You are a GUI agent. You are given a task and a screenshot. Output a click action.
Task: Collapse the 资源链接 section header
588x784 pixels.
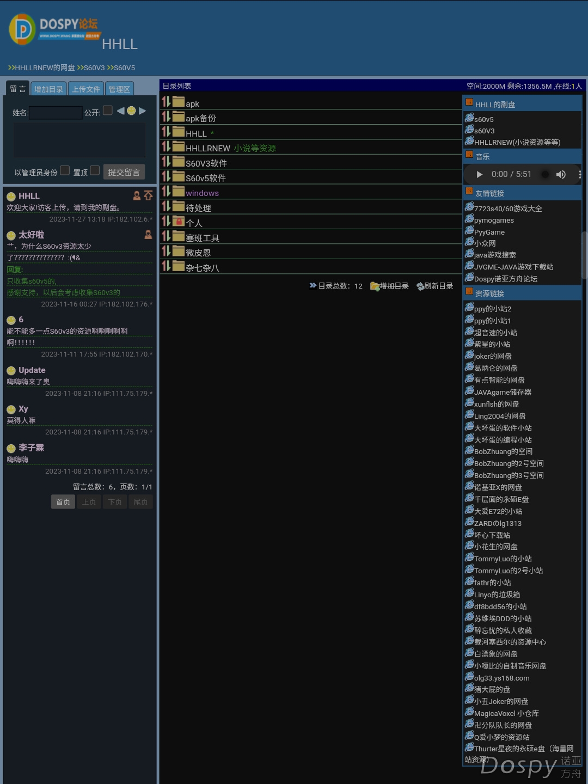coord(469,291)
